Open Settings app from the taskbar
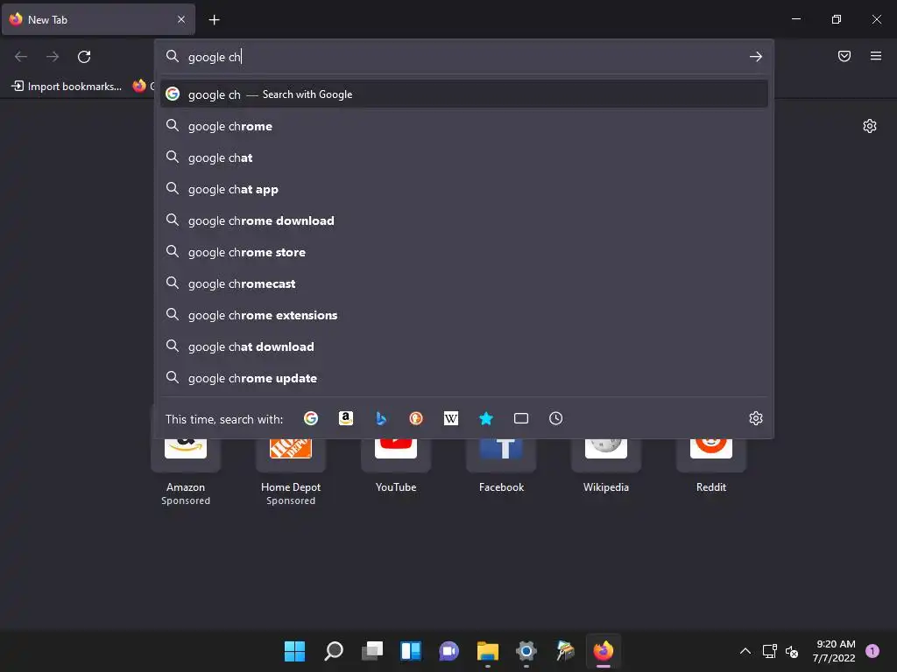The width and height of the screenshot is (897, 672). pos(526,651)
